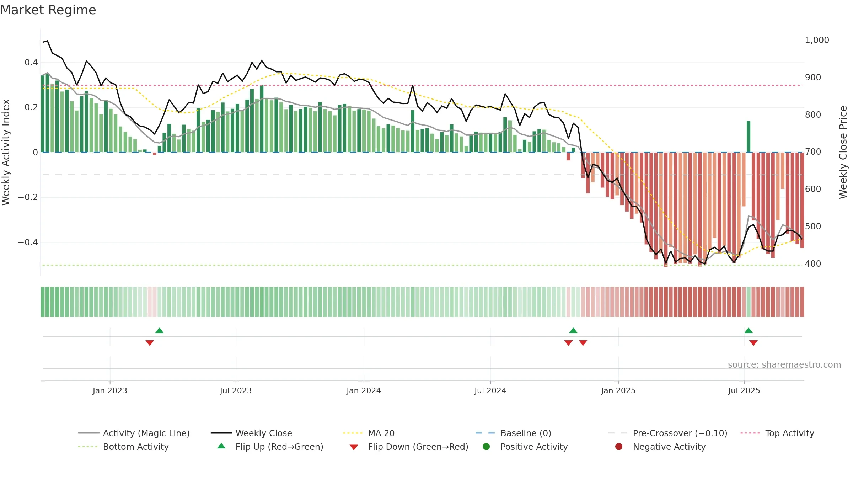Toggle Bottom Activity legend entry
The width and height of the screenshot is (853, 480).
tap(123, 447)
